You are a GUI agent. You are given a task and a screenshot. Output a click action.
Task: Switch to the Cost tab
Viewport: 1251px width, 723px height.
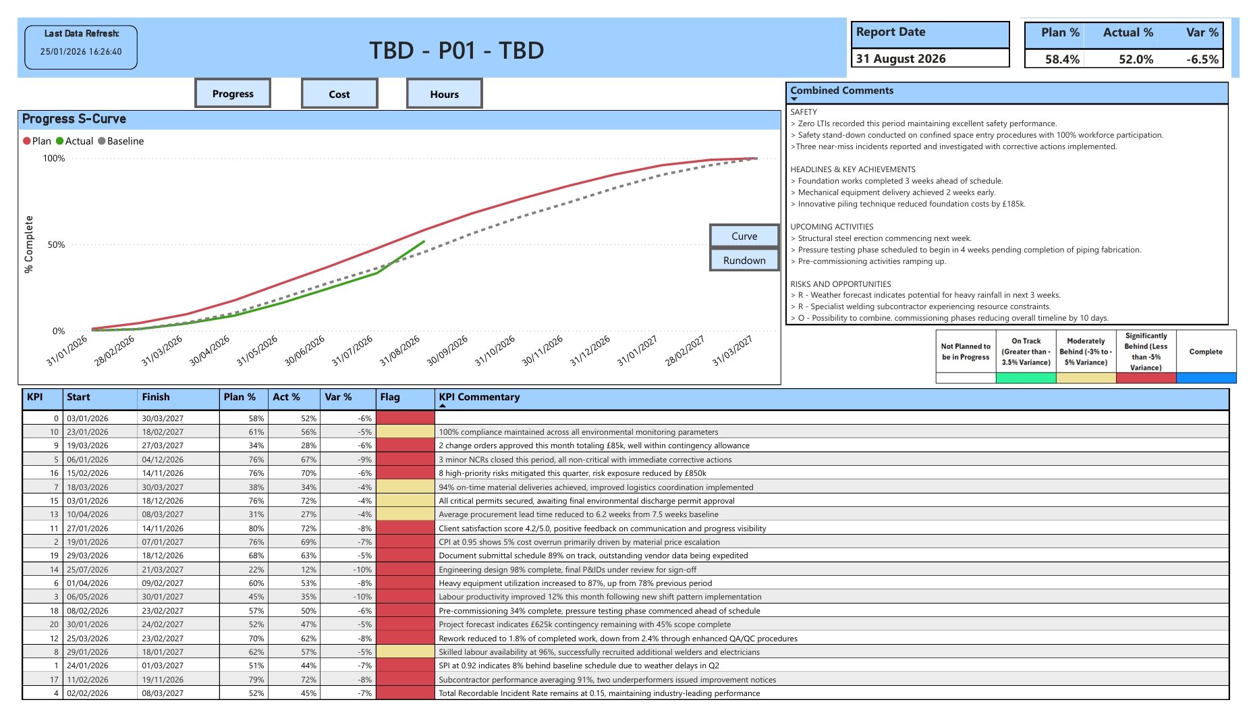coord(339,94)
